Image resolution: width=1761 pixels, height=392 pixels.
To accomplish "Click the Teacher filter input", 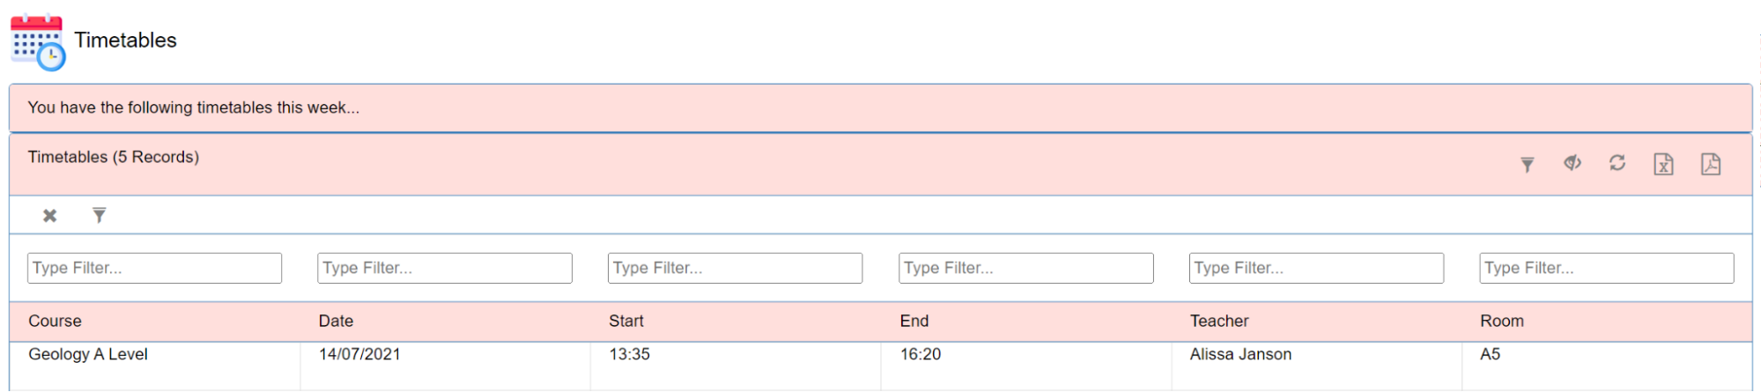I will tap(1317, 268).
